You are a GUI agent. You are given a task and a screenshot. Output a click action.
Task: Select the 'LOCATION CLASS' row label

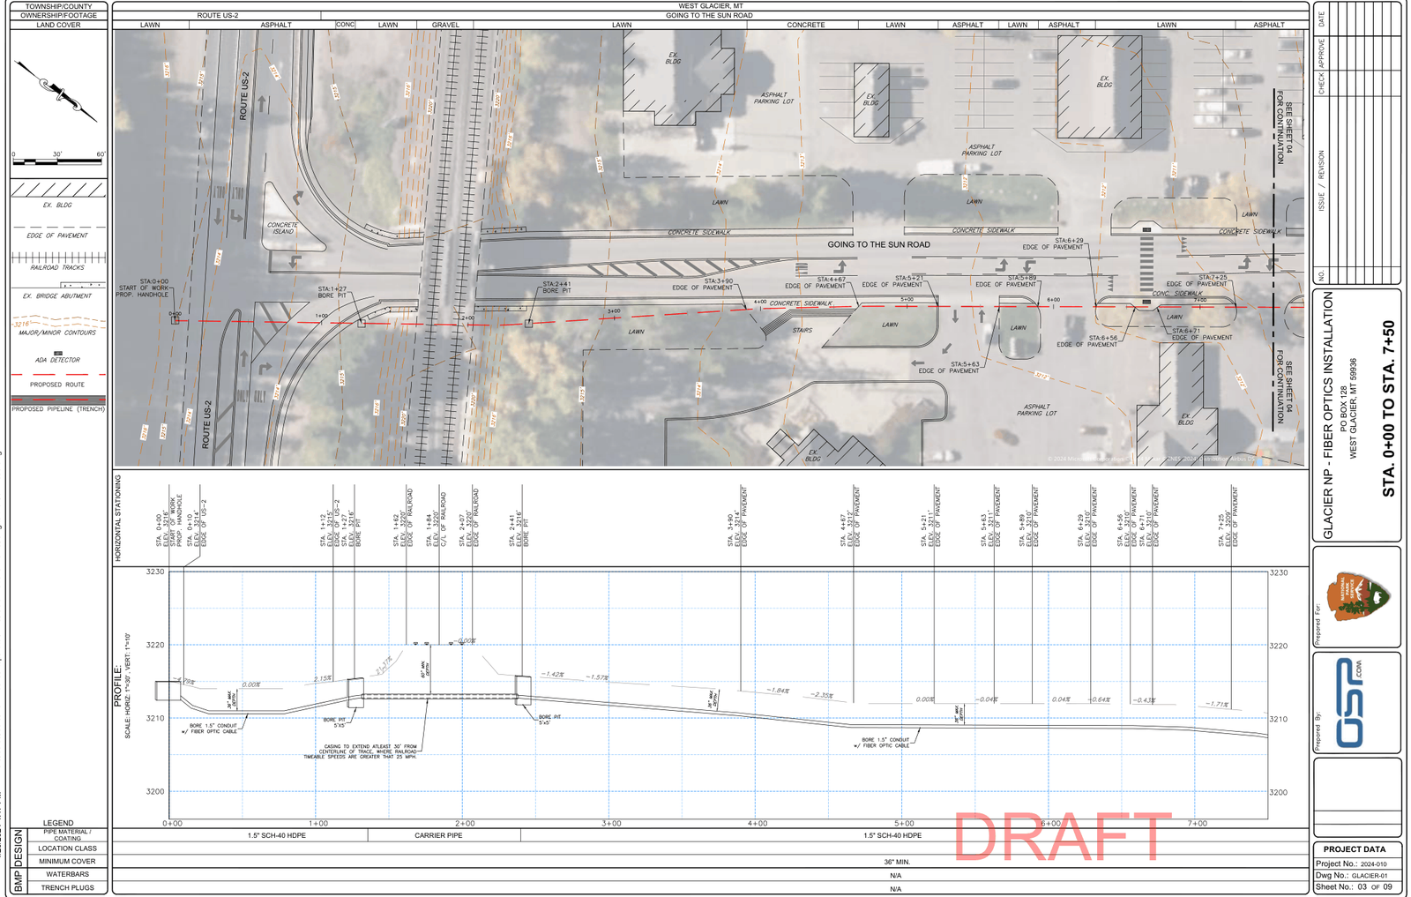(x=67, y=848)
